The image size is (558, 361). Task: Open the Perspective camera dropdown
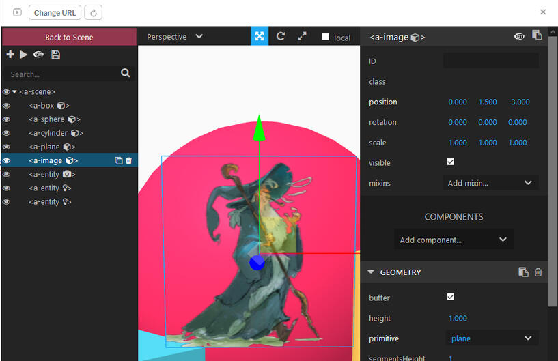coord(175,37)
